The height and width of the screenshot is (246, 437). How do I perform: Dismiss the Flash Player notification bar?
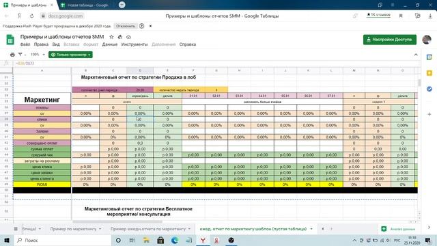click(x=150, y=26)
